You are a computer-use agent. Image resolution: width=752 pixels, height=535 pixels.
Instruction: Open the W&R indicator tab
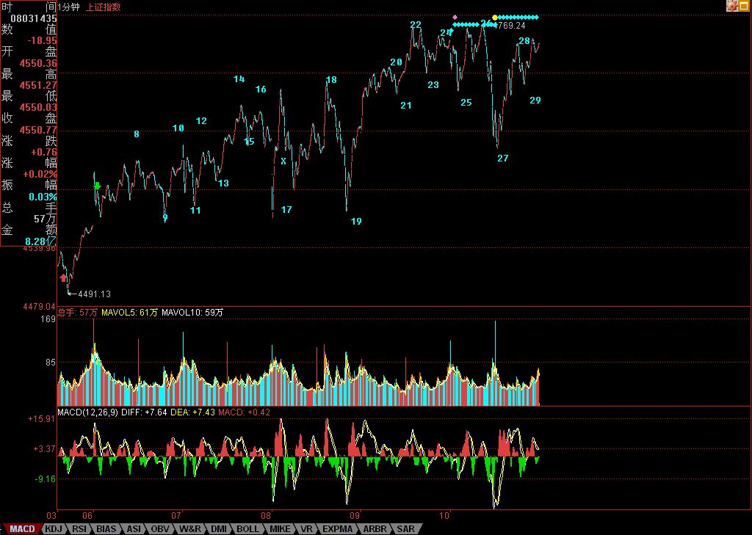(189, 528)
